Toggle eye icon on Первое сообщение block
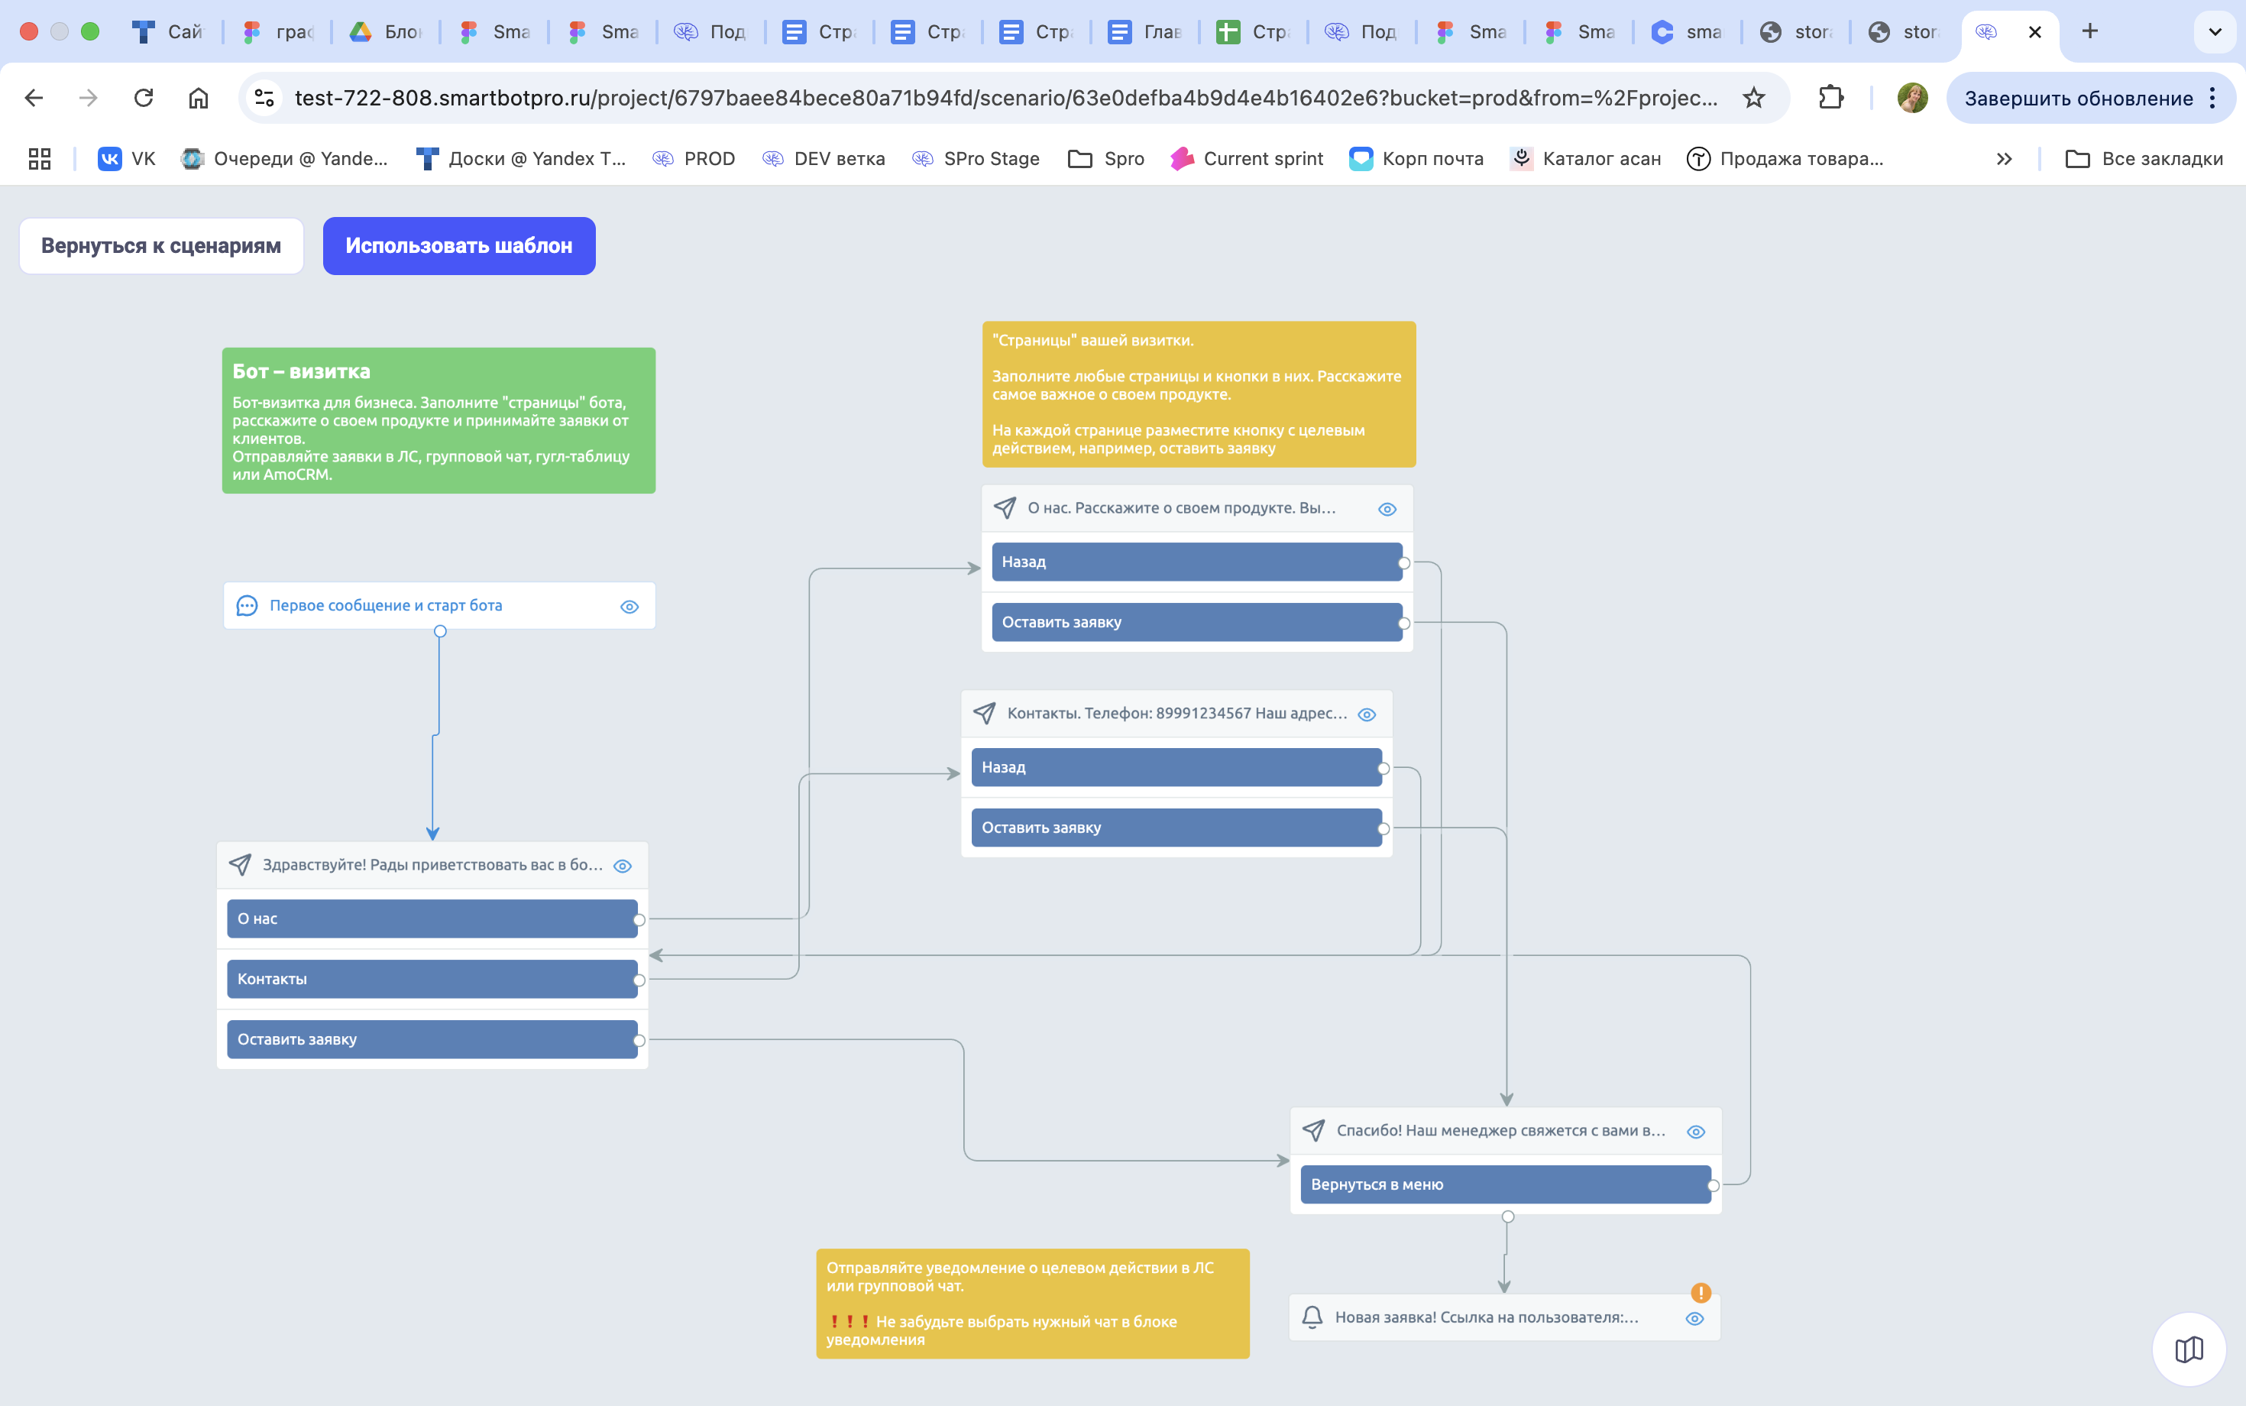 tap(629, 606)
